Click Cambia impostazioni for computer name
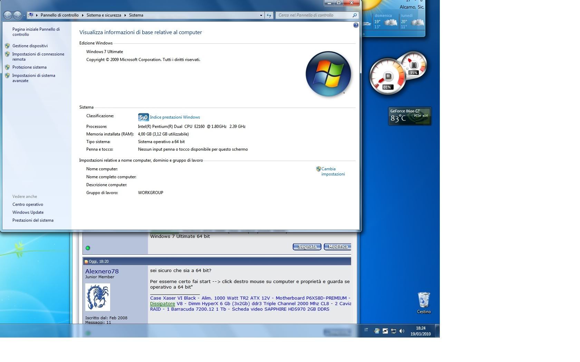Image resolution: width=580 pixels, height=362 pixels. pyautogui.click(x=332, y=171)
